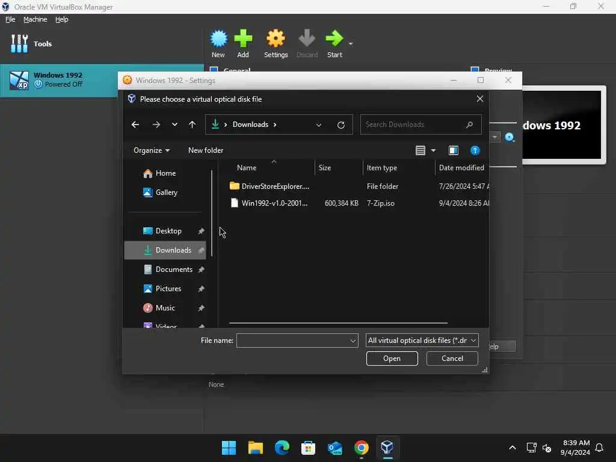This screenshot has height=462, width=616.
Task: Open file type filter dropdown
Action: point(422,340)
